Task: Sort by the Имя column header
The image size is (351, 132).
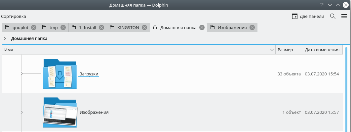Action: pyautogui.click(x=139, y=50)
